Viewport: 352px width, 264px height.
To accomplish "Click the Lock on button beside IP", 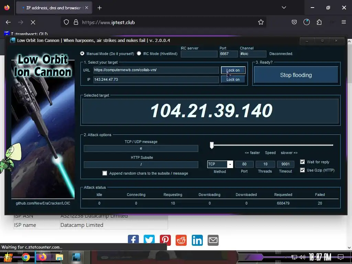I will point(233,79).
